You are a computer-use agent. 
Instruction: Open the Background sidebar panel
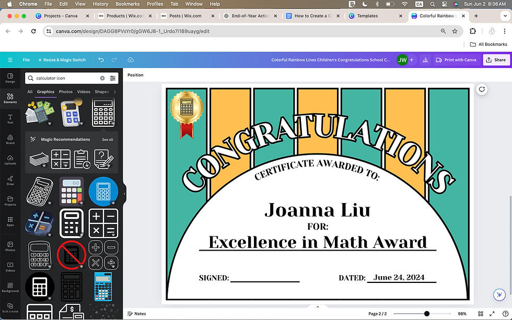tap(10, 288)
